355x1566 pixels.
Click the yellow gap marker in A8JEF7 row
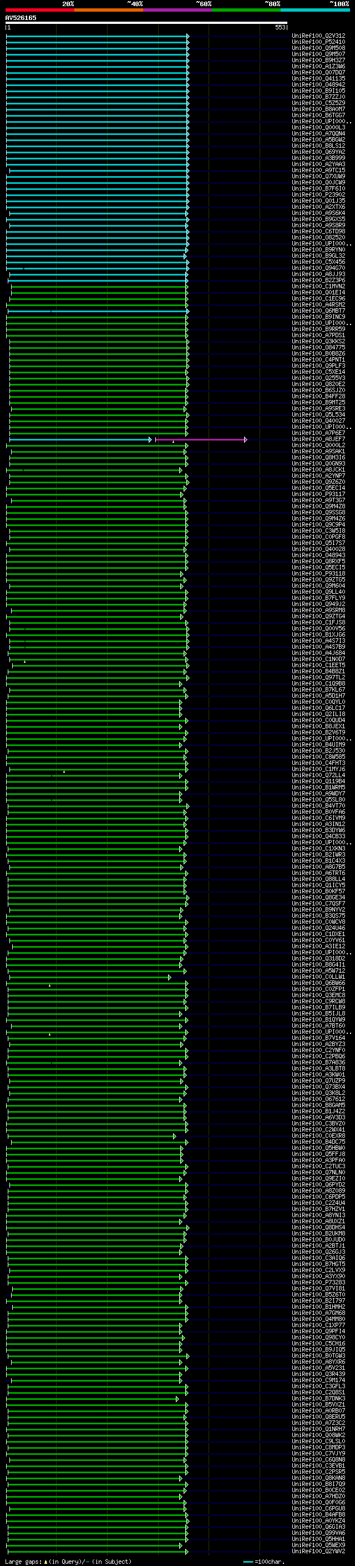pos(173,441)
